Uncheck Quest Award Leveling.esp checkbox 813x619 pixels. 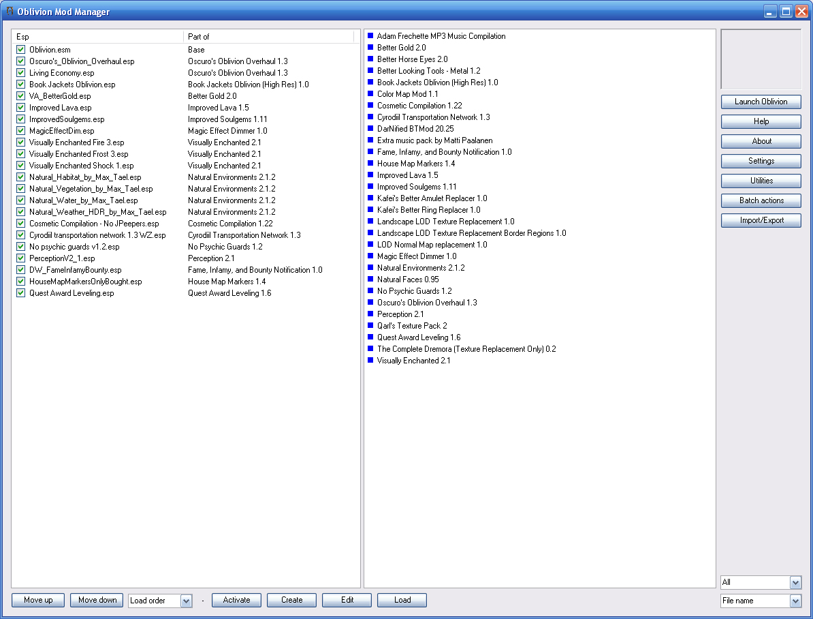tap(20, 293)
